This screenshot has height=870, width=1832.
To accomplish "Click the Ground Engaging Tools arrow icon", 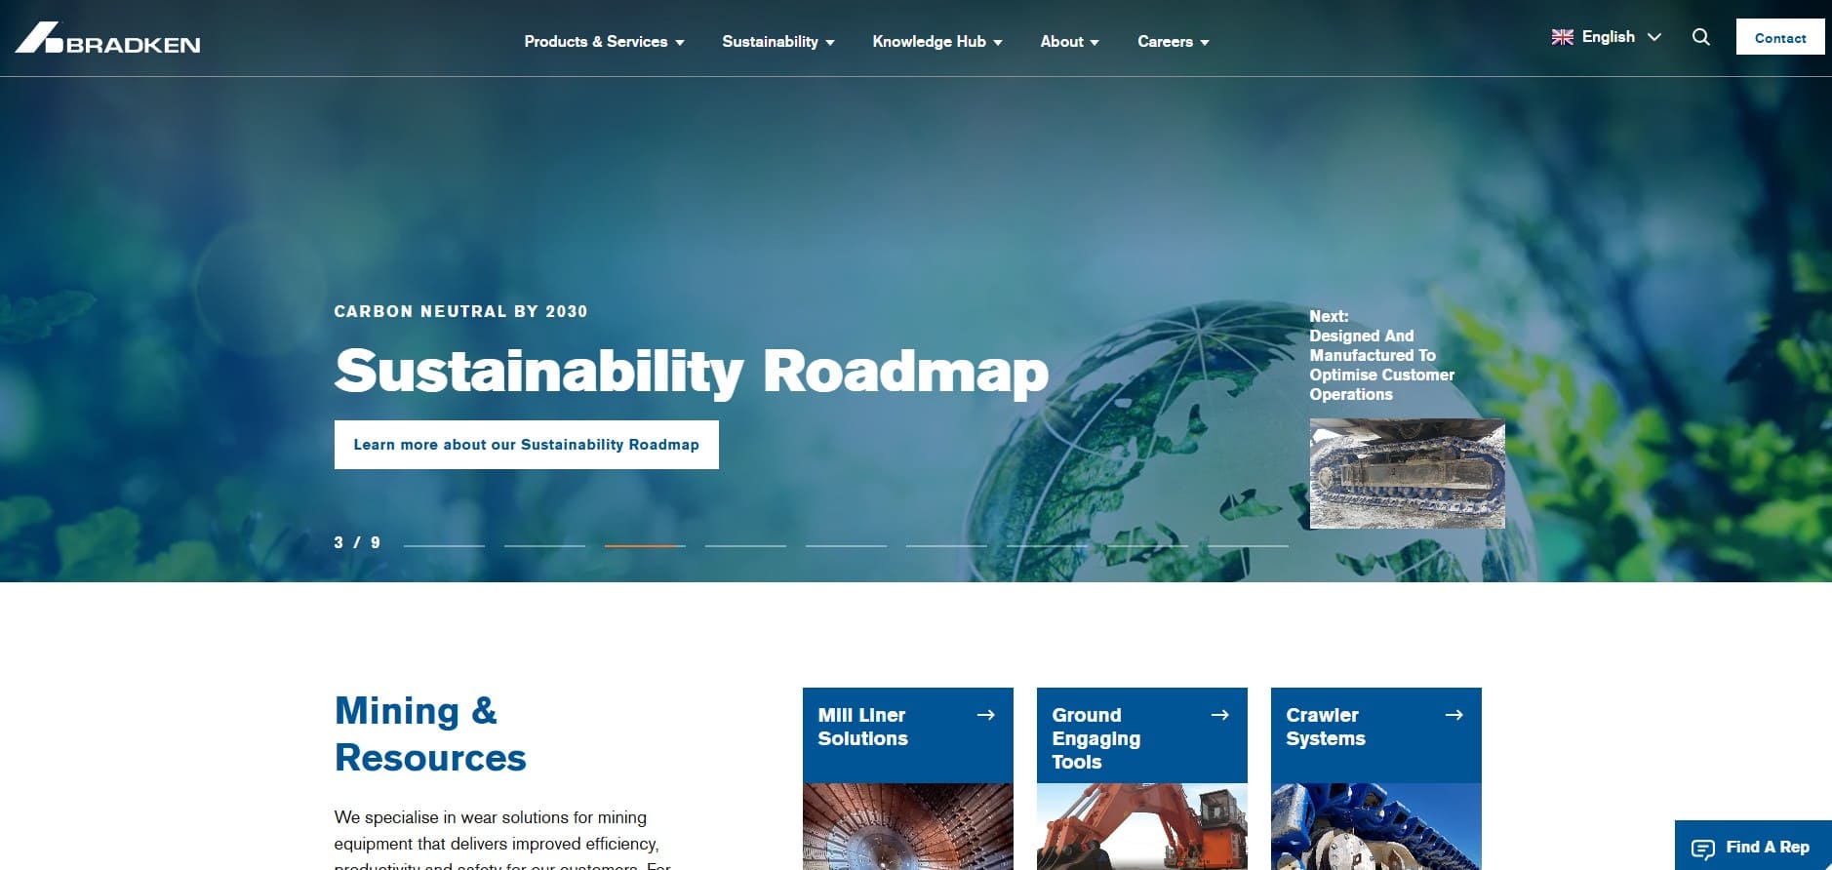I will click(1219, 715).
